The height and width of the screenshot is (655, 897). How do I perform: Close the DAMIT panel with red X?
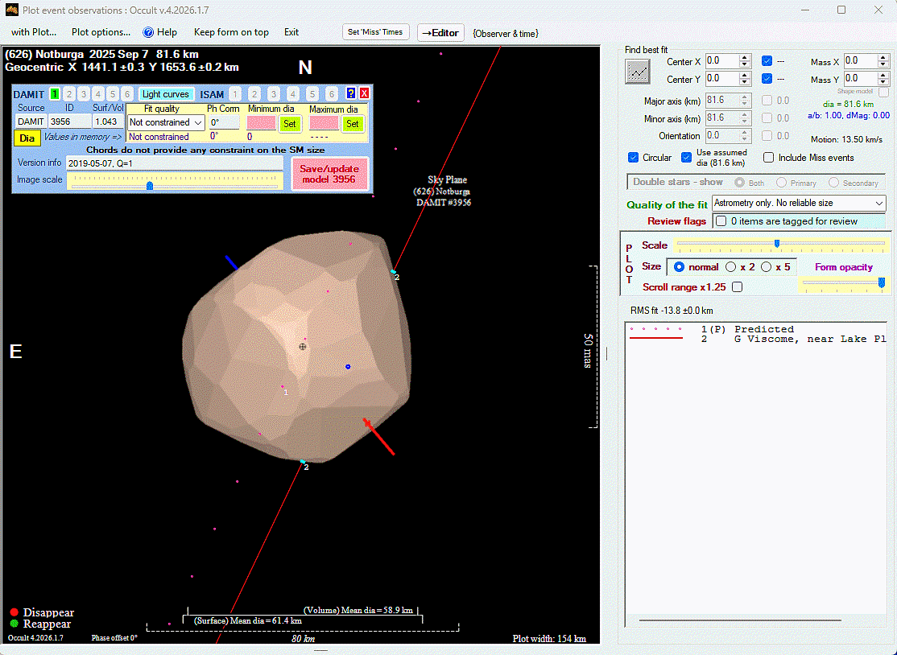(x=364, y=93)
